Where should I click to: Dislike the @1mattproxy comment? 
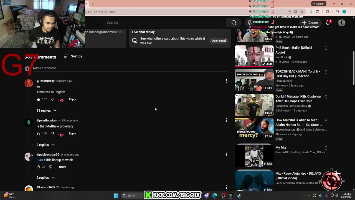click(x=52, y=99)
